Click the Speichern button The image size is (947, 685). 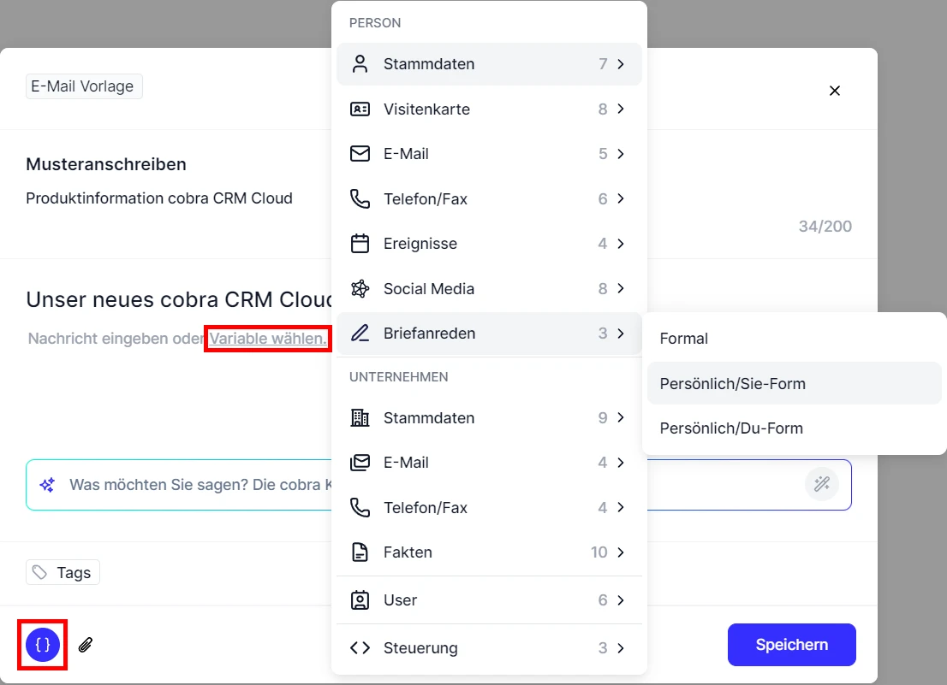tap(791, 644)
